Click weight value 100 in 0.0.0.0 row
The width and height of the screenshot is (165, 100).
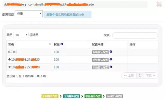(x=56, y=52)
